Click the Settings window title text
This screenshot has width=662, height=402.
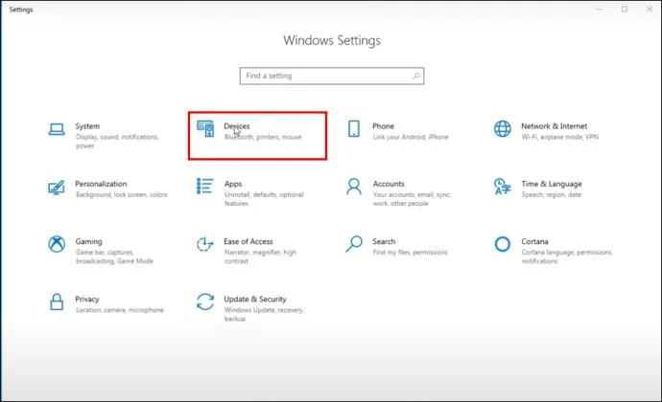pos(21,10)
